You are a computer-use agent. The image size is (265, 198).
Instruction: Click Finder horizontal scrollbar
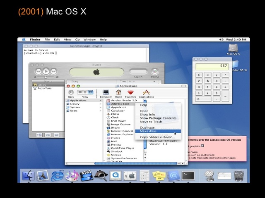(136, 163)
